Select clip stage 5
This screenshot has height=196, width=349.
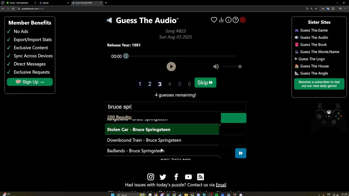point(179,84)
